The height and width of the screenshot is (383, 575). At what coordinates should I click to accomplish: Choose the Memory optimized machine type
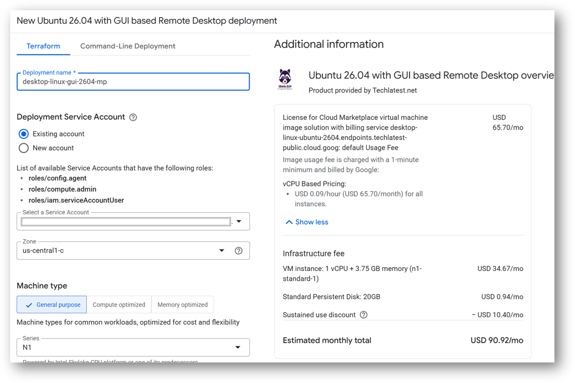[183, 305]
